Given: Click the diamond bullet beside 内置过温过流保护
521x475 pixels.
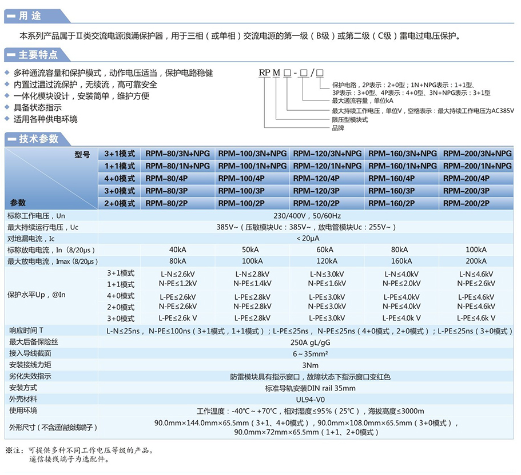Looking at the screenshot, I should point(7,84).
